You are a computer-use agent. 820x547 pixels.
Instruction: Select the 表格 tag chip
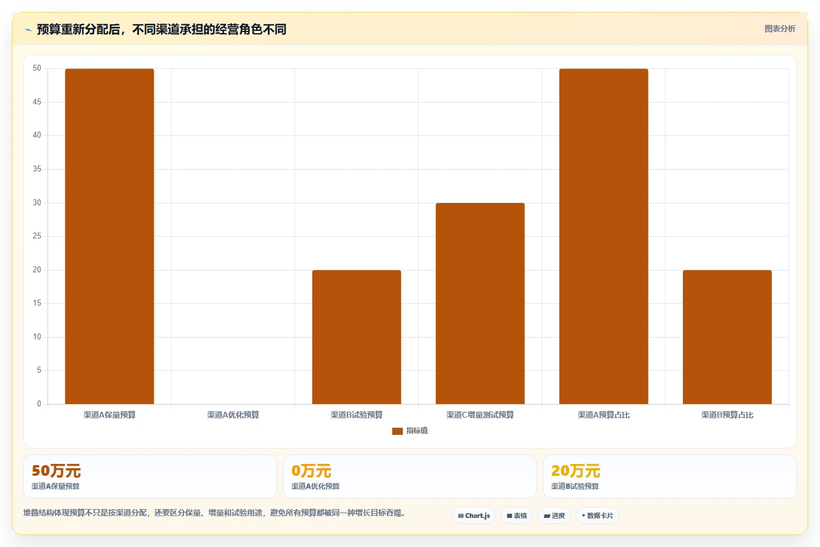tap(517, 516)
